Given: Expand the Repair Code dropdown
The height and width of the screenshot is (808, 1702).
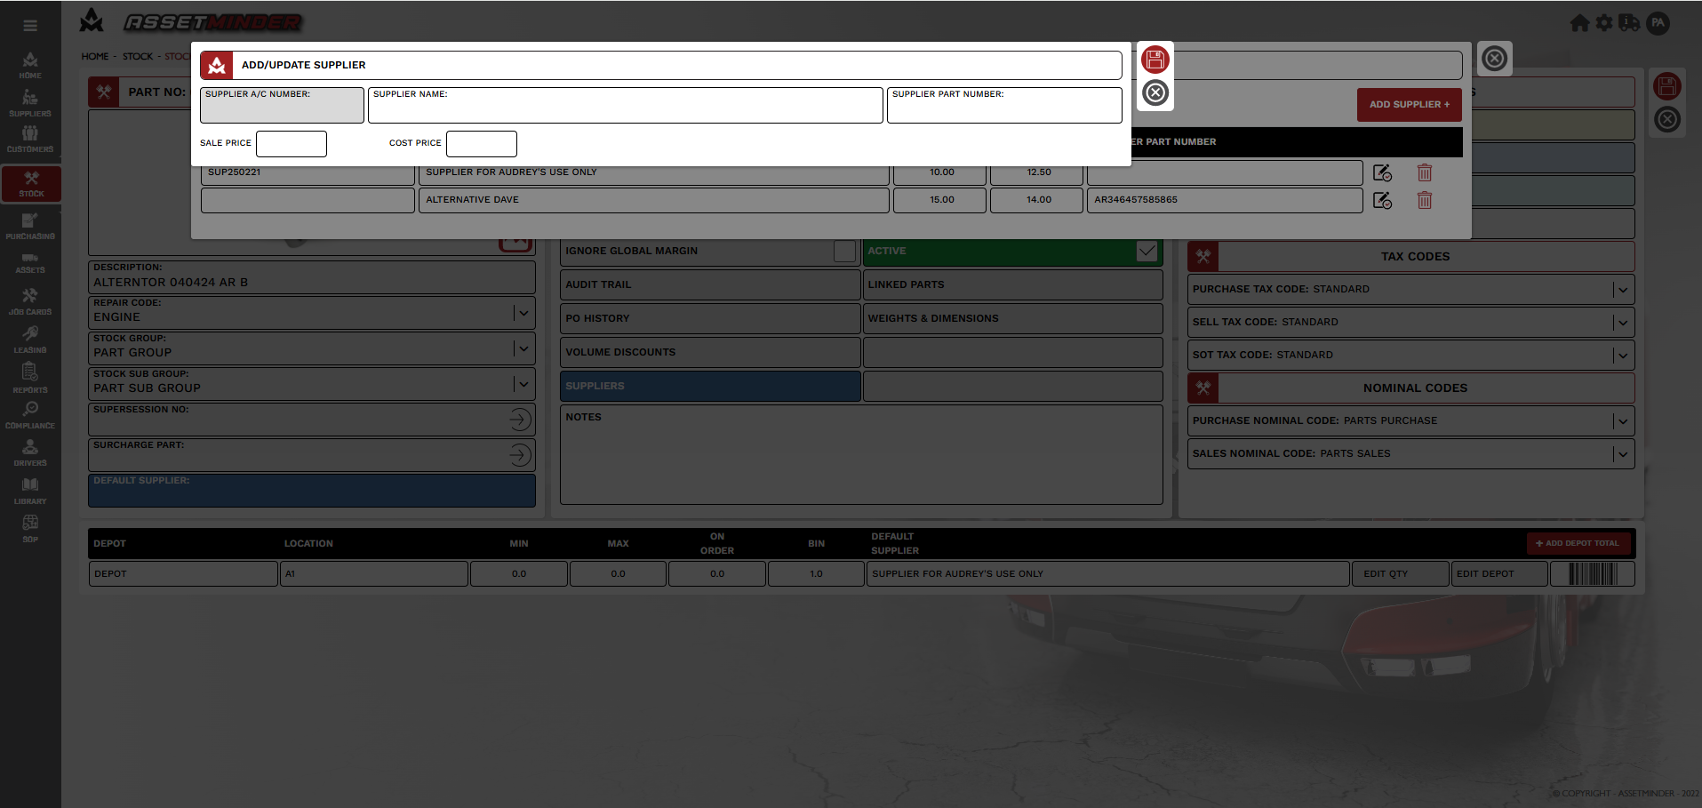Looking at the screenshot, I should click(523, 313).
